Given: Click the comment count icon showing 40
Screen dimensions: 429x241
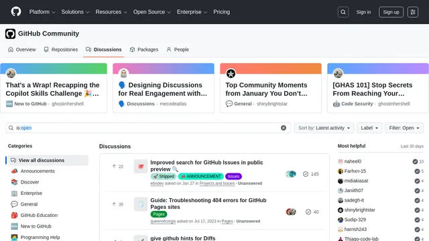Looking at the screenshot, I should [x=308, y=212].
